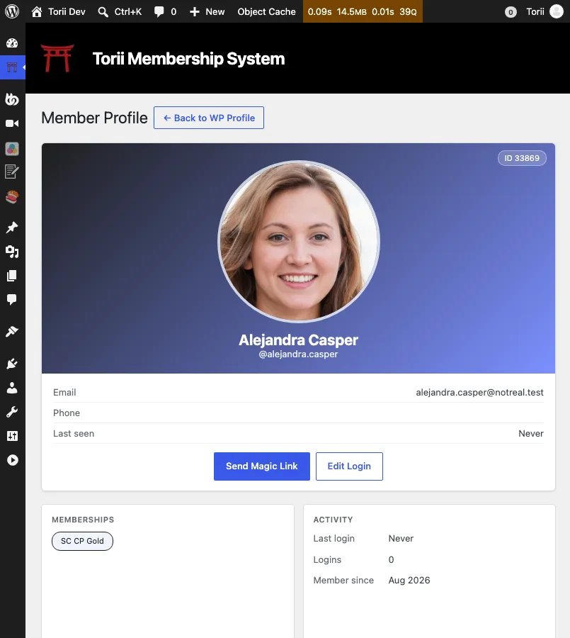Open the comments bubble in admin bar
This screenshot has height=638, width=570.
[159, 12]
